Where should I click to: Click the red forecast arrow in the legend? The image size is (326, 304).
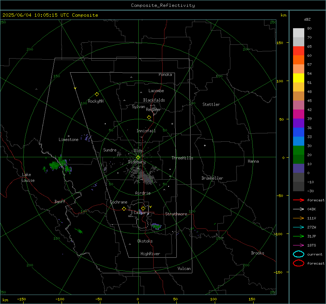click(298, 200)
